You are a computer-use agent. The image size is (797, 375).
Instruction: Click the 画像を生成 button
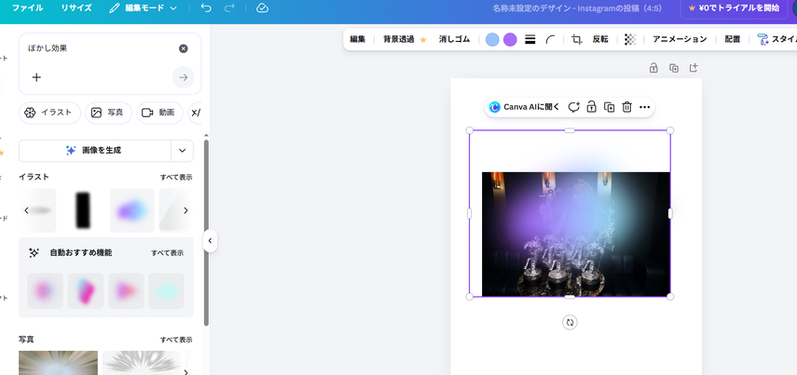click(94, 151)
